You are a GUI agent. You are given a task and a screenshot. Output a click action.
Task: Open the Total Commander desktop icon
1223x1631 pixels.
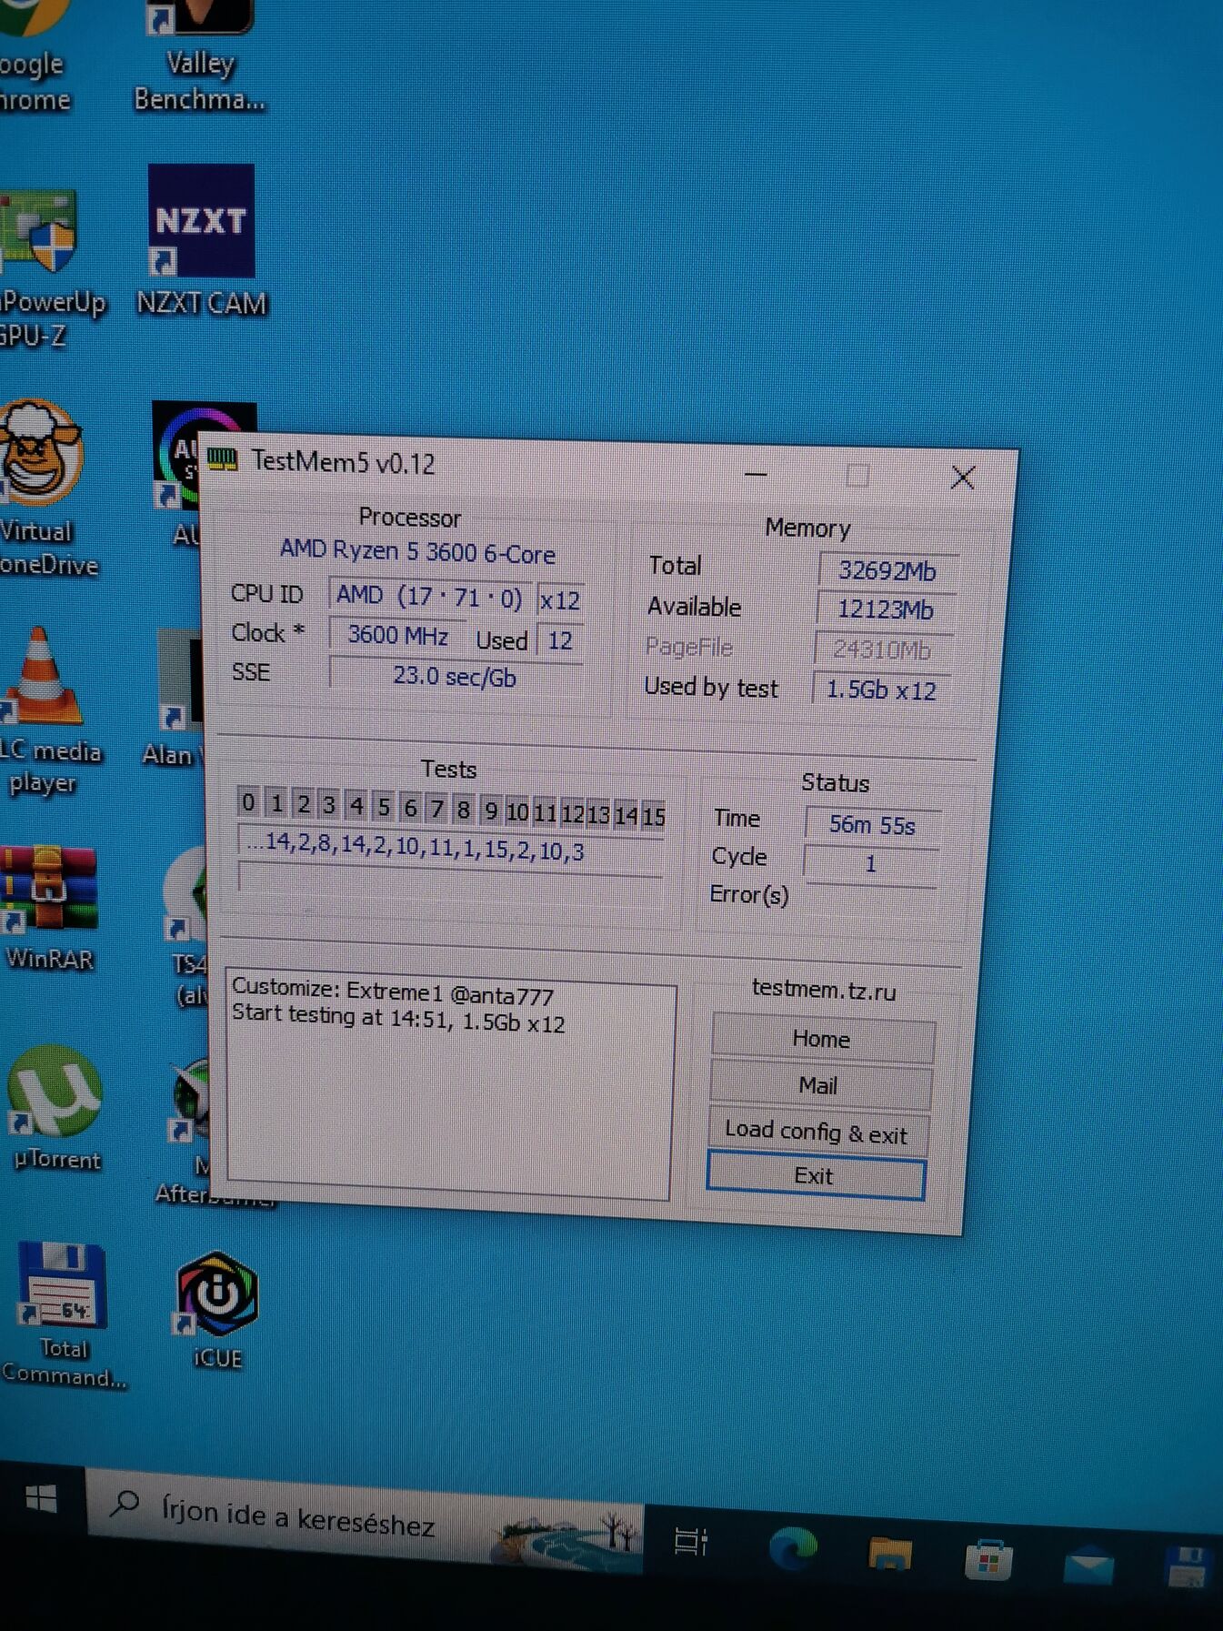[x=62, y=1315]
